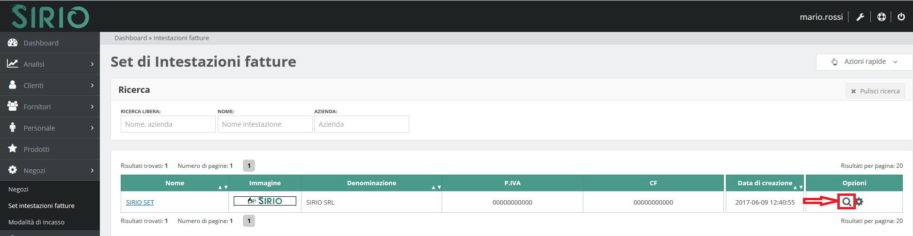Sort table by Denominazione column

point(371,183)
